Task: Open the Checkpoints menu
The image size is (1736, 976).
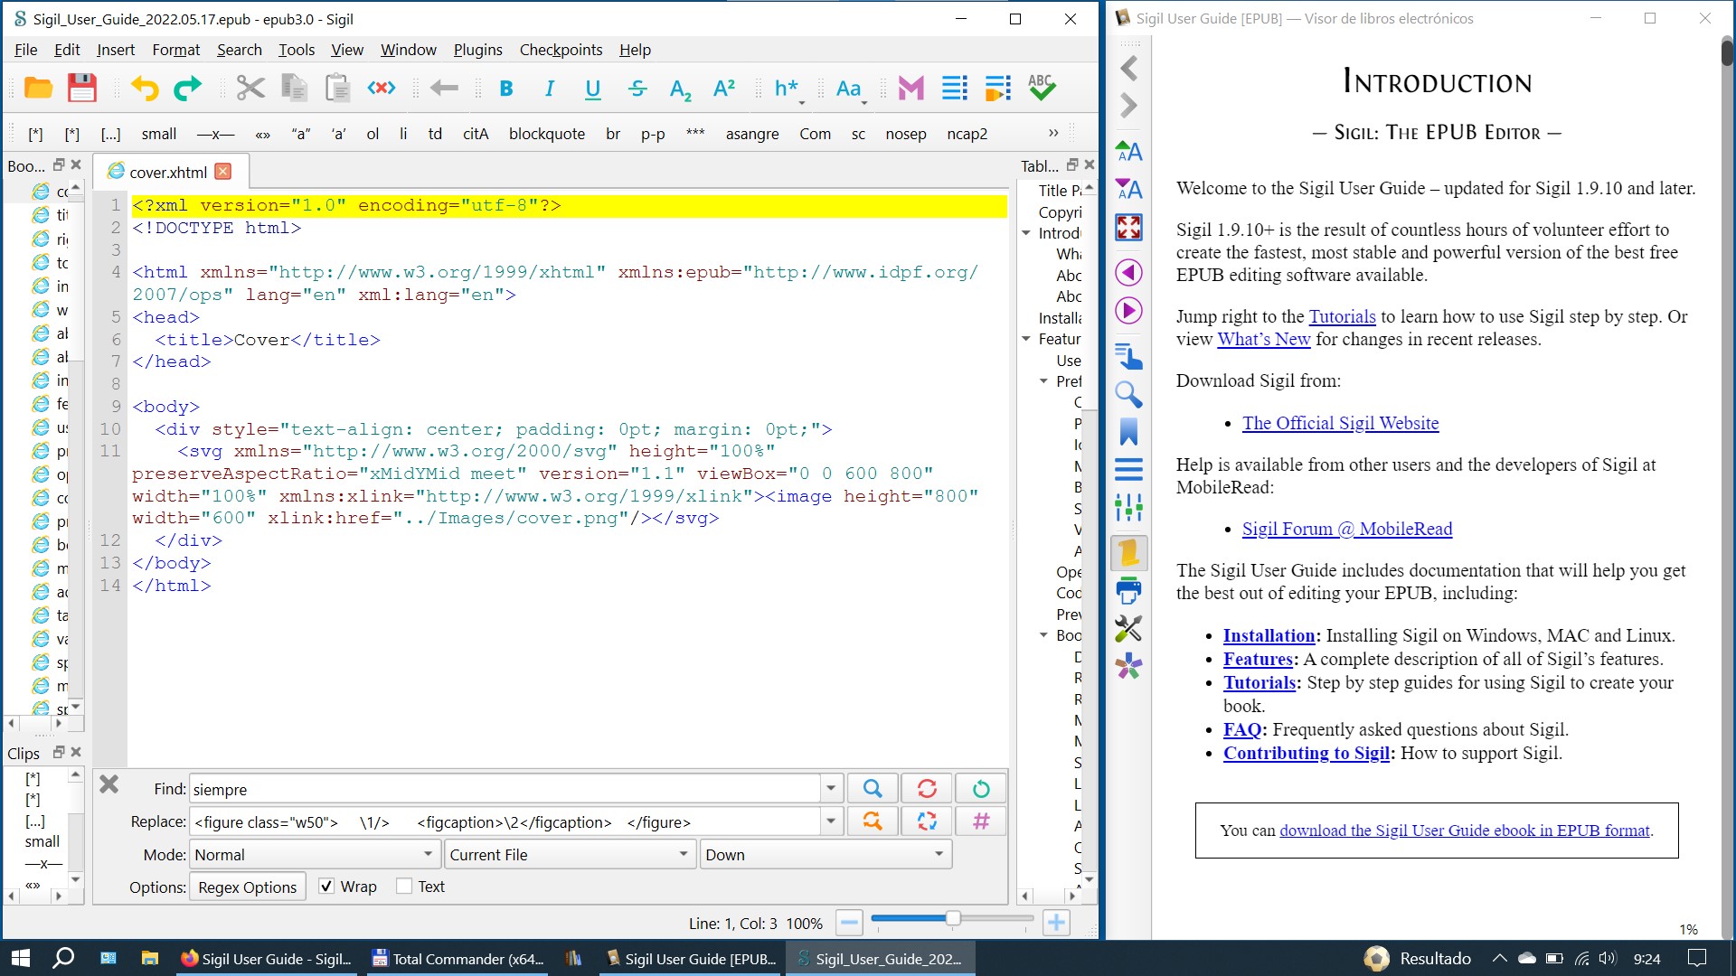Action: click(x=561, y=50)
